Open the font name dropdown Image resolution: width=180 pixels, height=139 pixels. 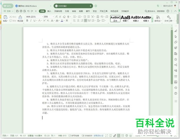(42, 17)
